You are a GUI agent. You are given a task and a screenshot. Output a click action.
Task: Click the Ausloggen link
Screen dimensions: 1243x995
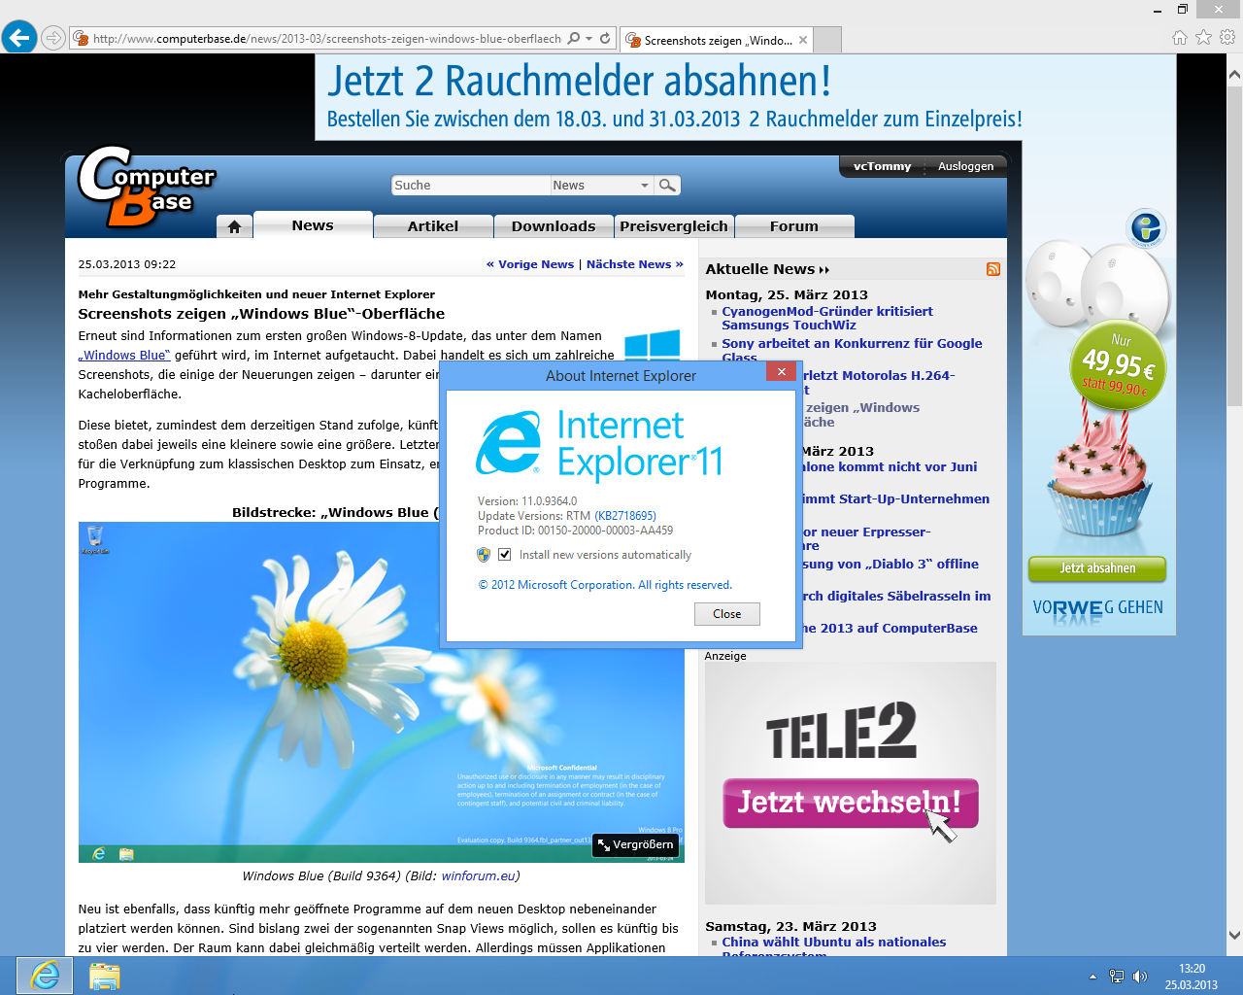(x=965, y=166)
